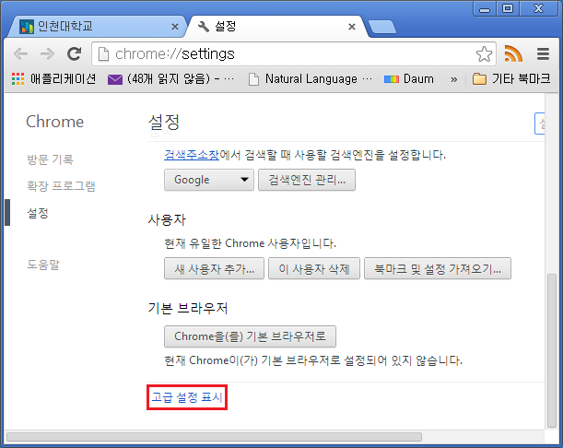563x448 pixels.
Task: Click 고급 설정 표시 link
Action: [187, 397]
